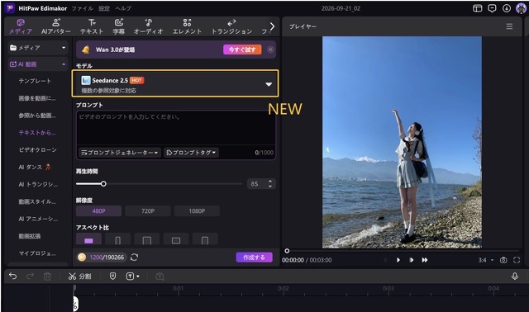Select 画像を動画に in sidebar
Viewport: 529px width, 312px height.
tap(37, 98)
